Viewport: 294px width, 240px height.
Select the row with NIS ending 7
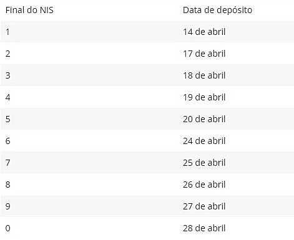pos(147,163)
